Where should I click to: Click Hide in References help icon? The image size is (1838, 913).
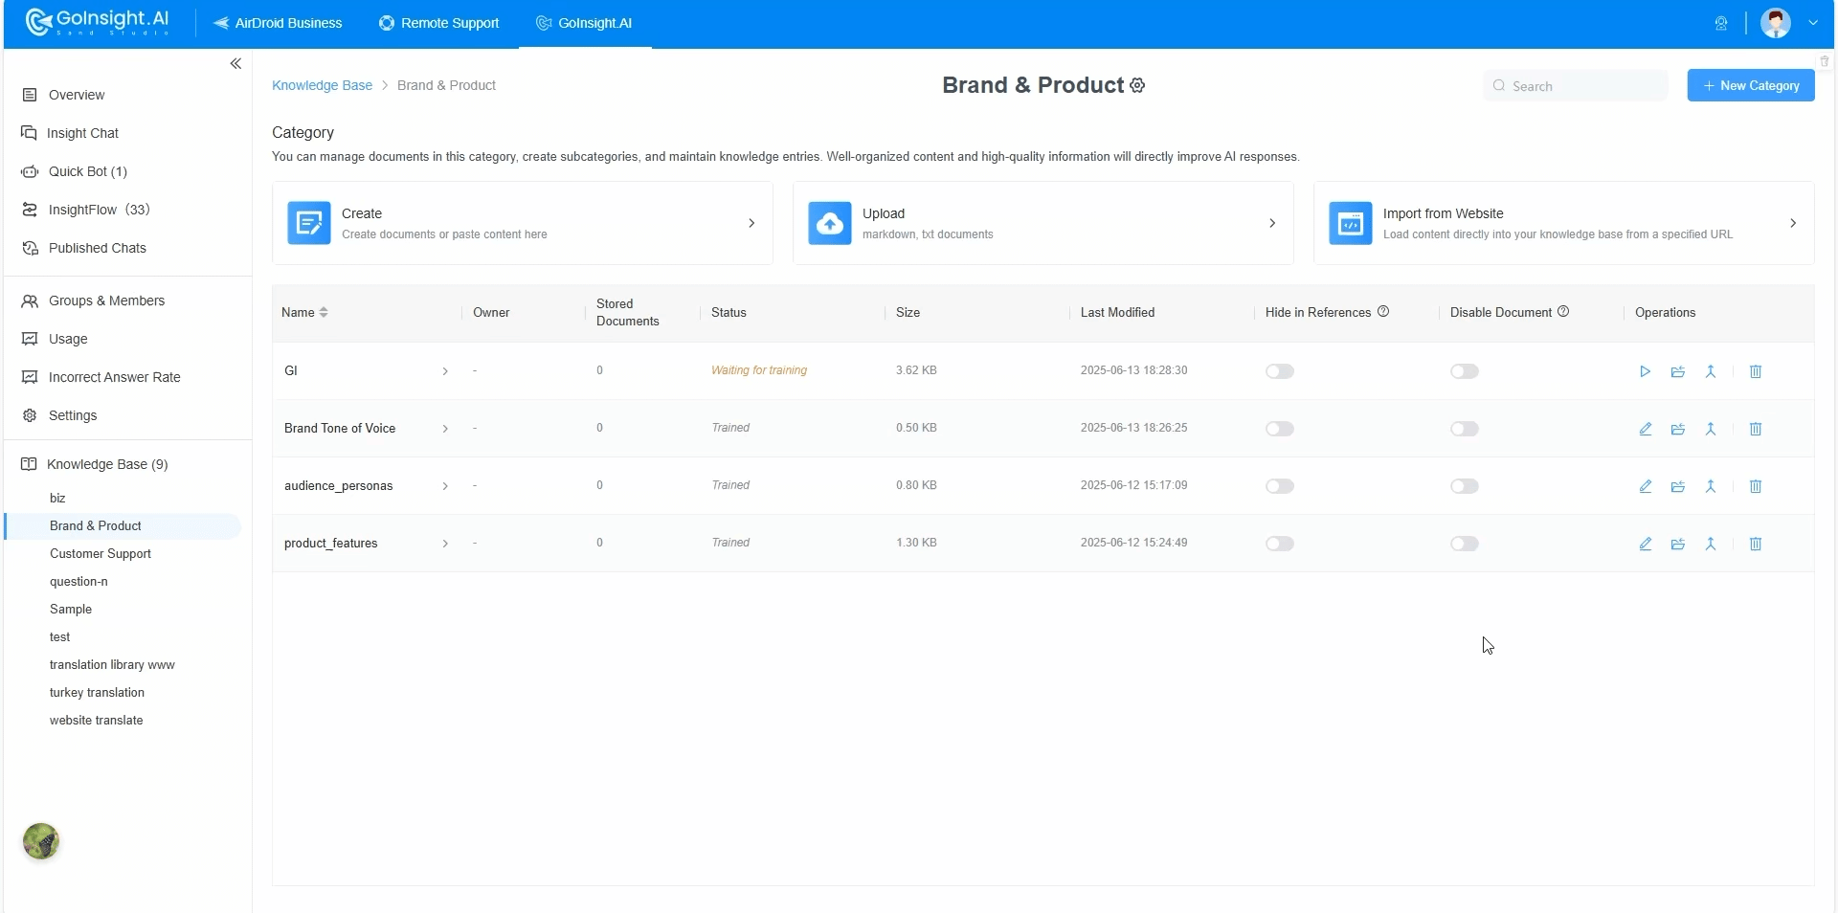1382,311
